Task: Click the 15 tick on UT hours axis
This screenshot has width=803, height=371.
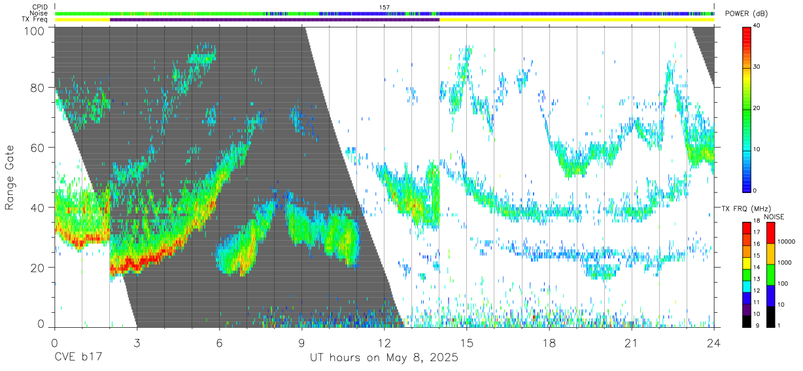Action: point(467,344)
